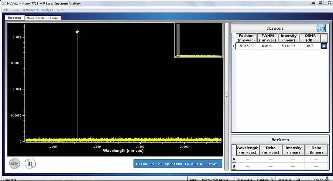This screenshot has height=181, width=333.
Task: Open the File menu
Action: 6,10
